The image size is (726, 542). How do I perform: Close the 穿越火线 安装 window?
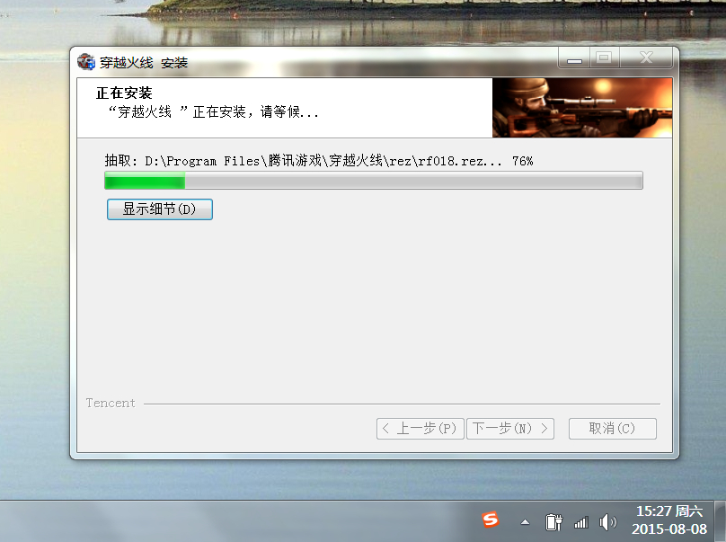[x=646, y=58]
